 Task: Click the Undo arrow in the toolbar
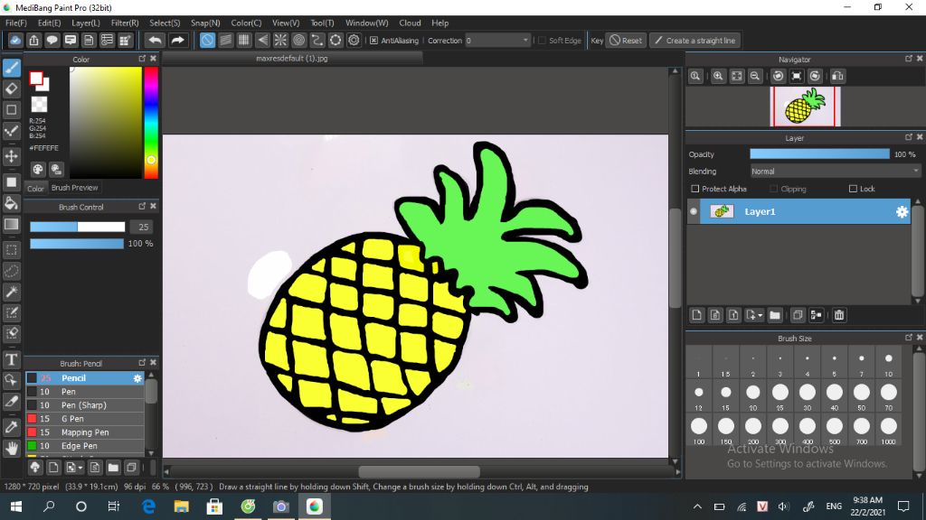155,40
